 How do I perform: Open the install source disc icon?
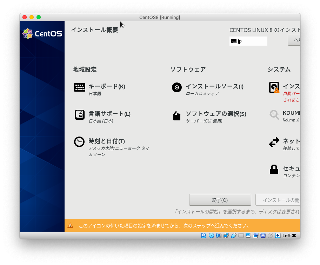tap(177, 88)
